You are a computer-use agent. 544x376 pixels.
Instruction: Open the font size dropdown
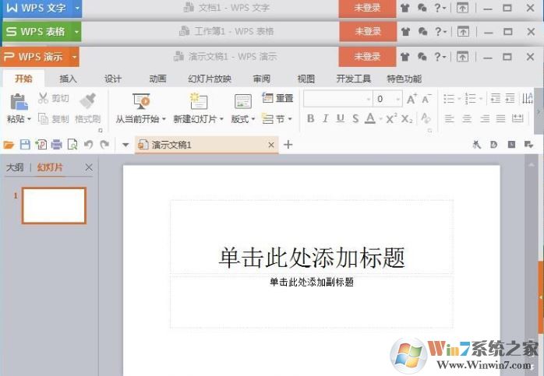(398, 99)
